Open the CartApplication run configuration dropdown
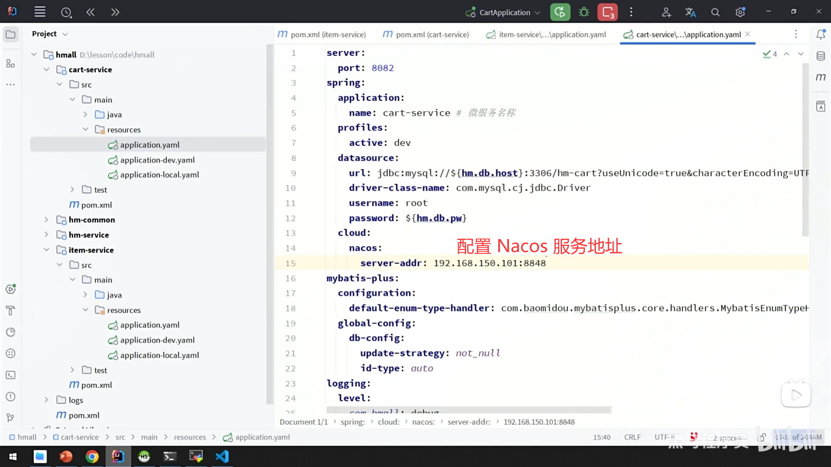831x467 pixels. (504, 13)
